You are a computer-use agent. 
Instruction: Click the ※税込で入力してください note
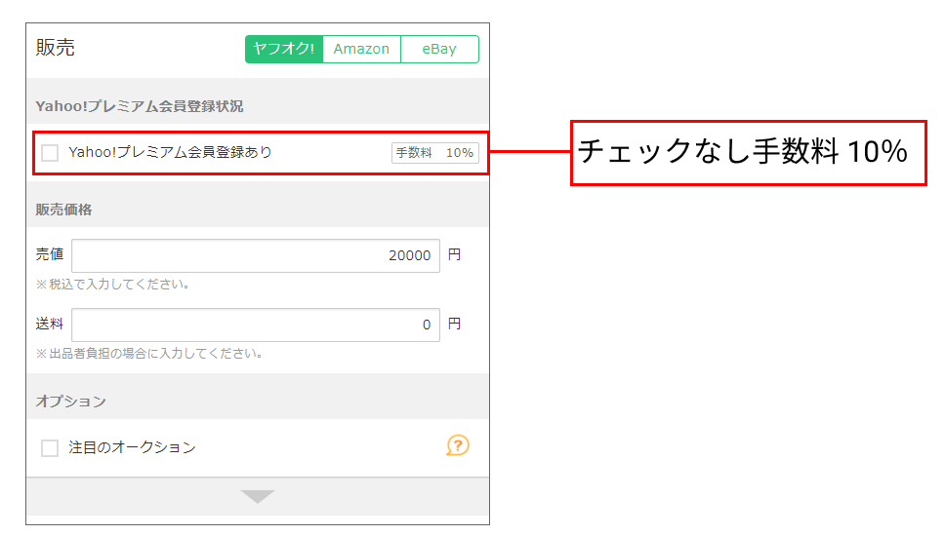click(x=112, y=285)
